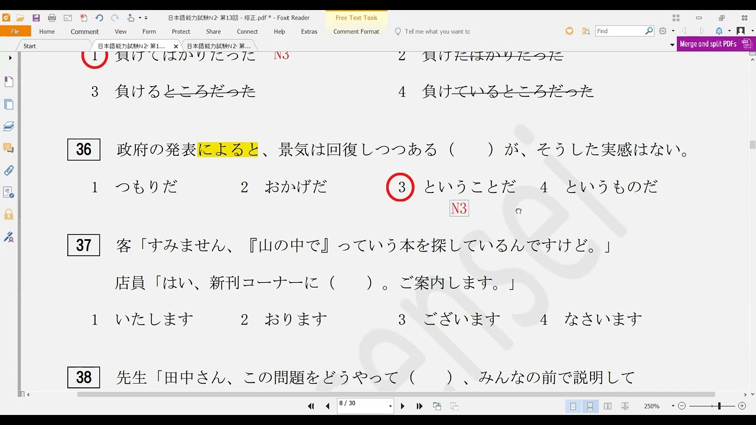Open the quick access toolbar customize arrow
756x425 pixels.
coord(146,18)
